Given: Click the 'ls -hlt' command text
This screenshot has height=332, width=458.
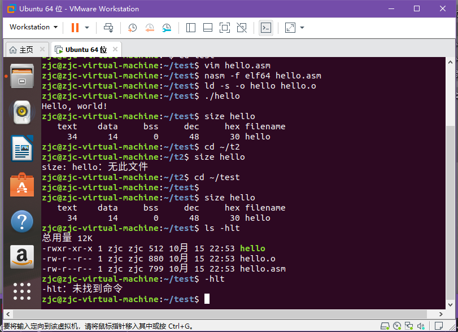Looking at the screenshot, I should point(222,228).
